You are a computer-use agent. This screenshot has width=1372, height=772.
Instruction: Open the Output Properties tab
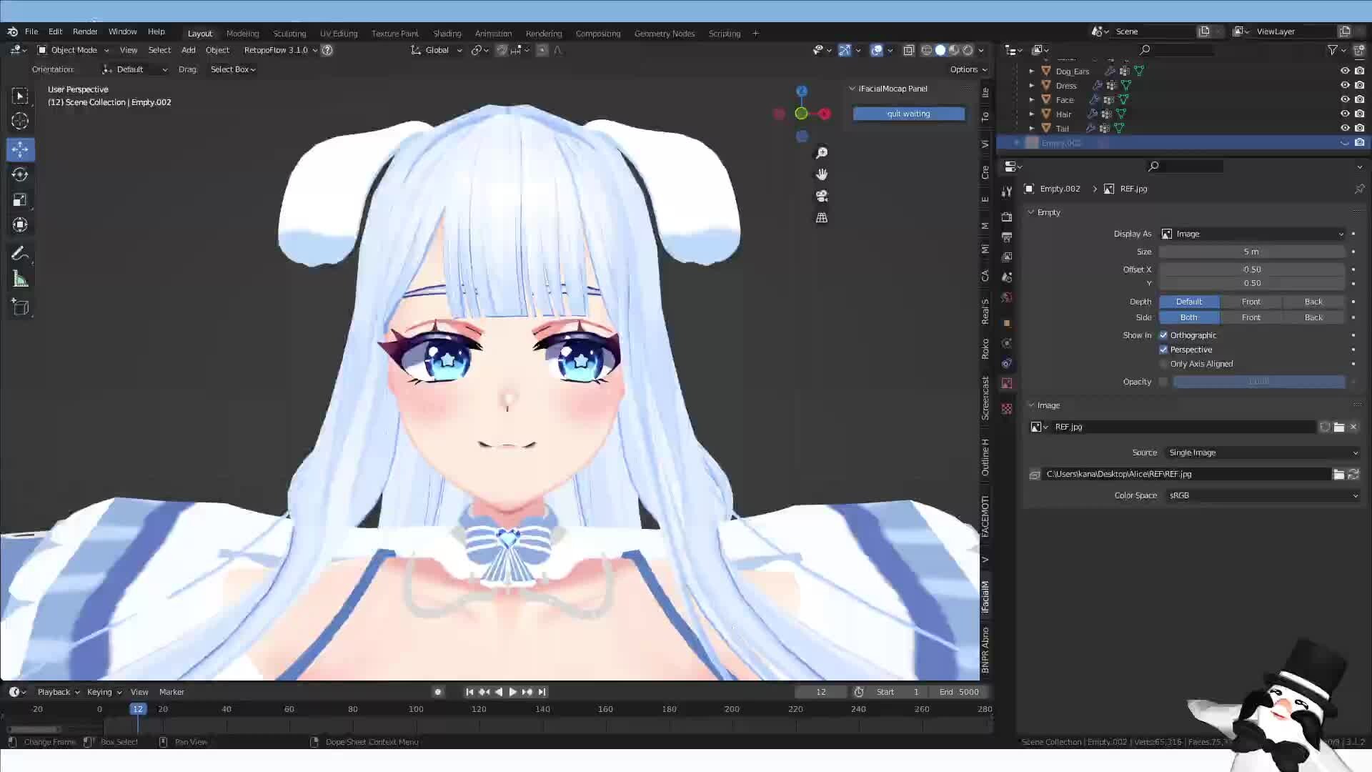coord(1007,237)
